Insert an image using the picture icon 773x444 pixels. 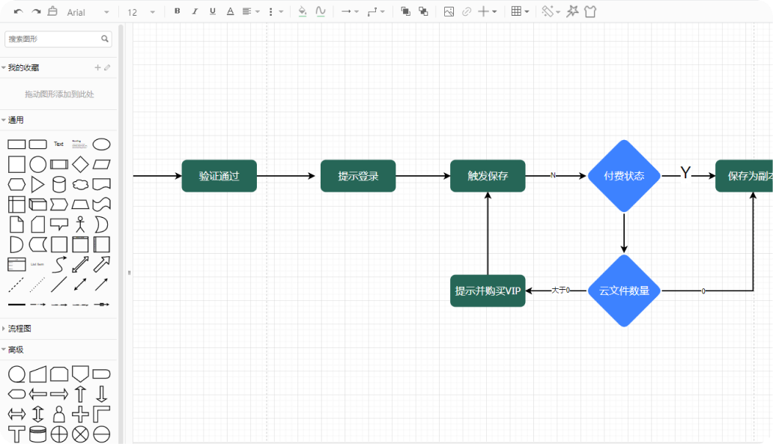[449, 12]
